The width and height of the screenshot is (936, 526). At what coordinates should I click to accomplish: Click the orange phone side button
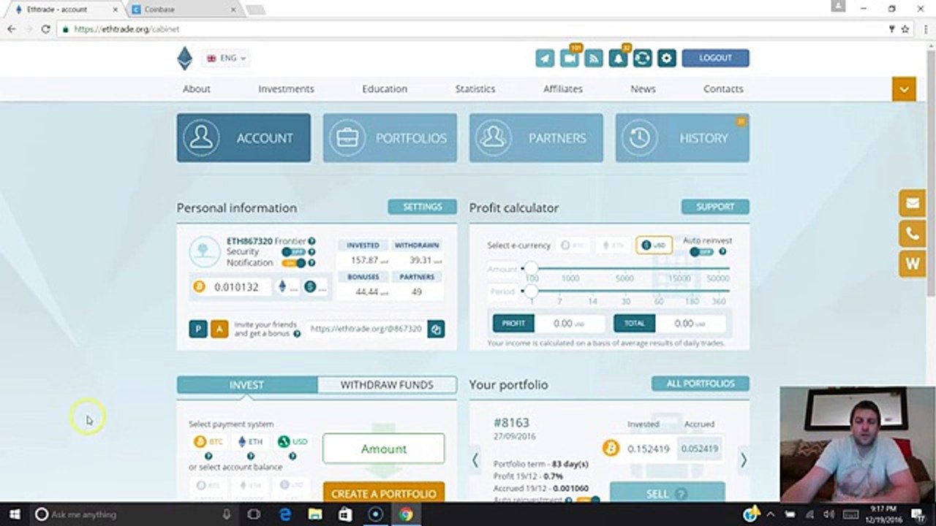coord(913,234)
